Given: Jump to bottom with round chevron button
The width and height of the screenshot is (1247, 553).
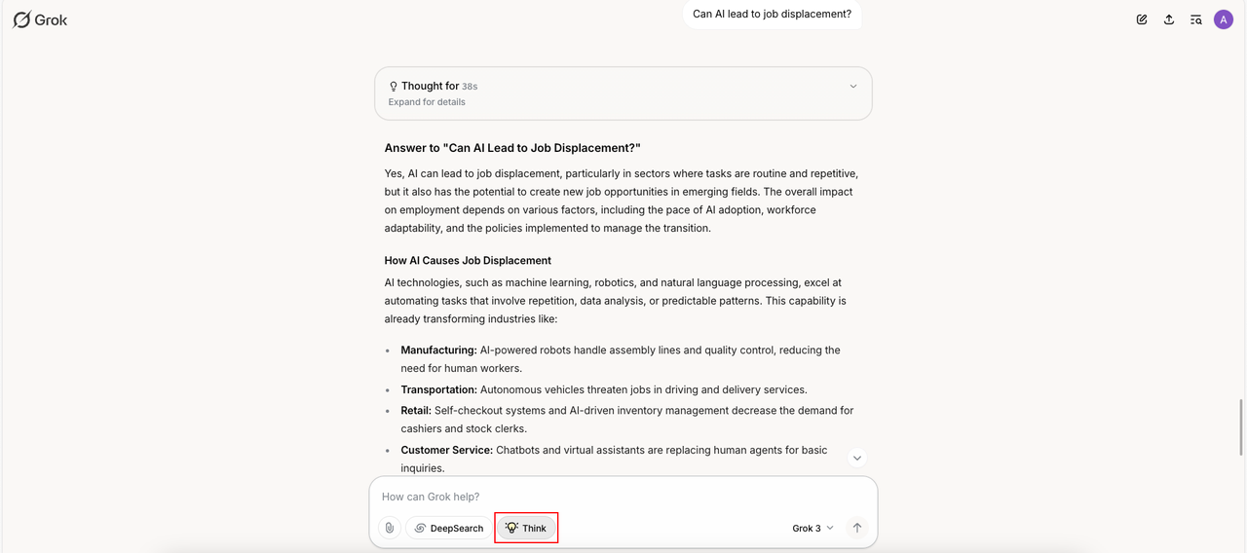Looking at the screenshot, I should pos(857,458).
